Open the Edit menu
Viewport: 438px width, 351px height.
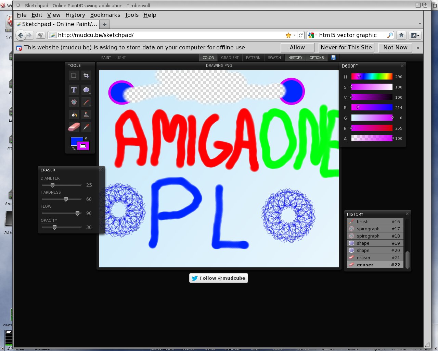pos(37,15)
